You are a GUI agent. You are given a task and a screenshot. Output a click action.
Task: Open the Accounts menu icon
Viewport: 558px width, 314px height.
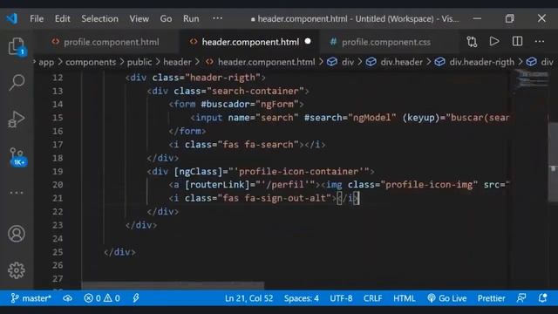click(x=17, y=234)
